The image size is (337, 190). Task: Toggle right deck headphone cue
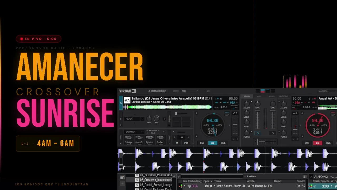273,133
